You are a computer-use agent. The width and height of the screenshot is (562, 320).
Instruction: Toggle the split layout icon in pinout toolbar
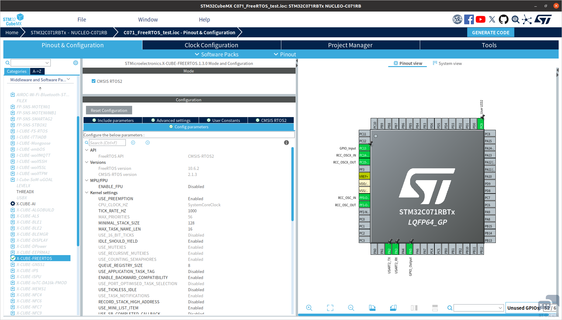pos(435,308)
